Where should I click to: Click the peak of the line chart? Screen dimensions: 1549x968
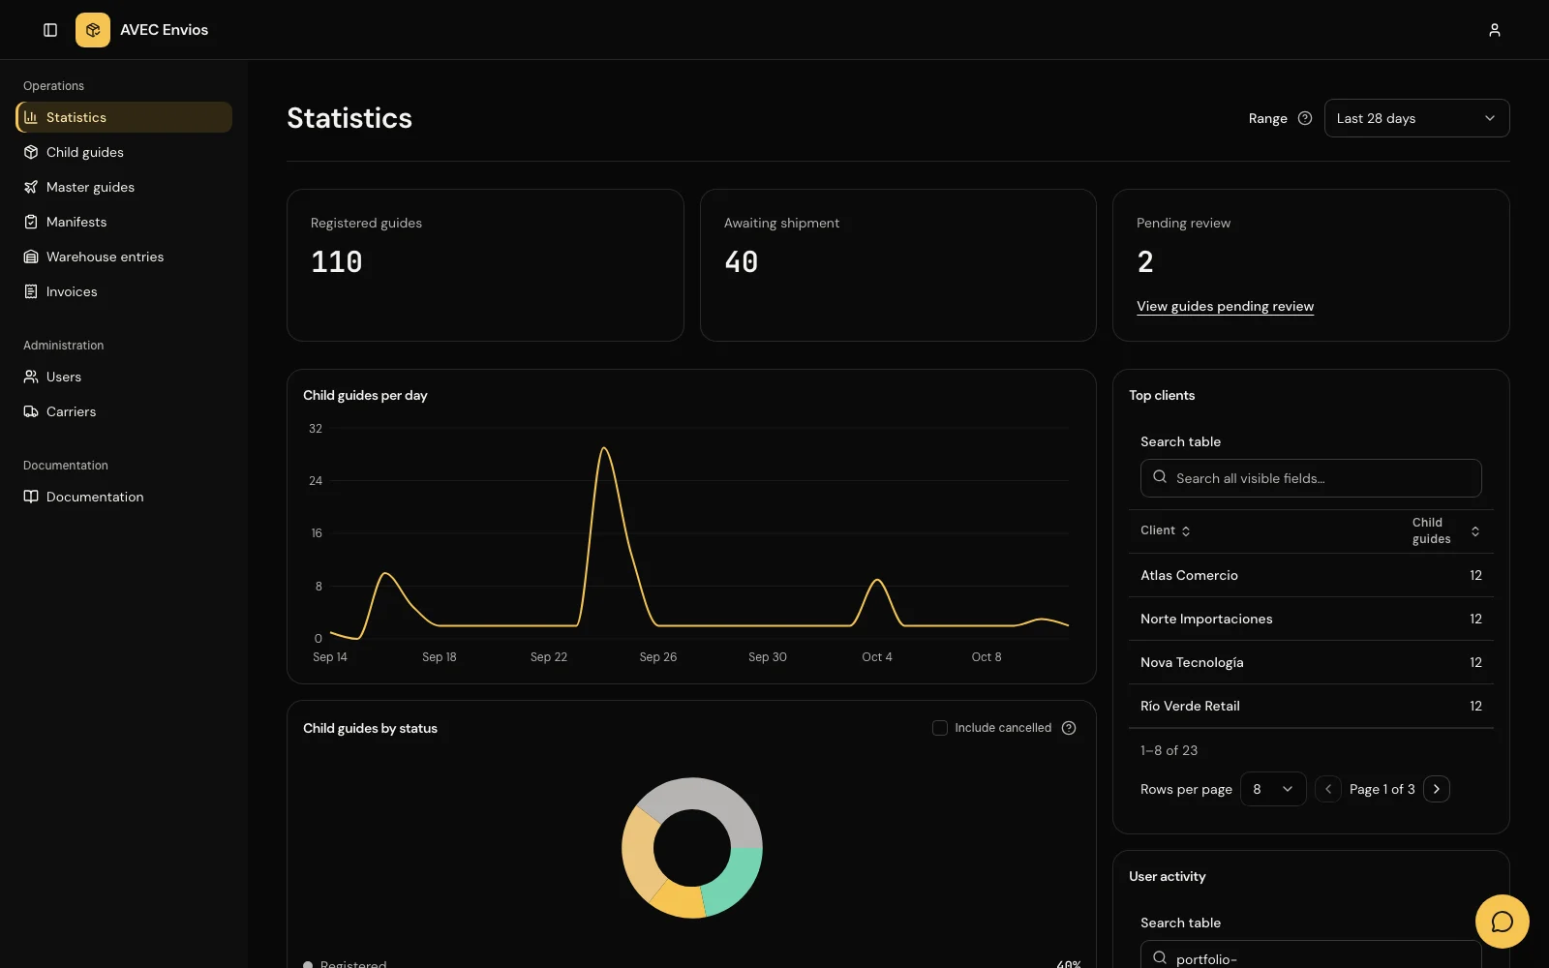tap(604, 448)
